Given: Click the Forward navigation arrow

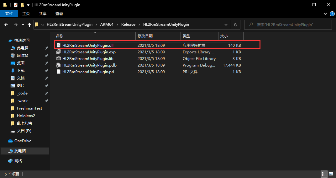Looking at the screenshot, I should point(16,25).
